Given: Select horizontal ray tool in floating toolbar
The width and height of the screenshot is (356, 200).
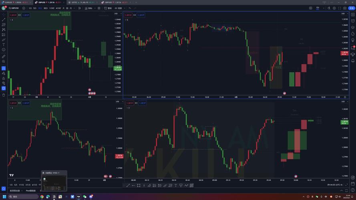Looking at the screenshot, I should 133,186.
